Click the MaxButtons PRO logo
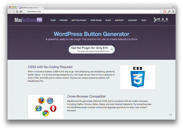The width and height of the screenshot is (183, 130). (x=28, y=20)
